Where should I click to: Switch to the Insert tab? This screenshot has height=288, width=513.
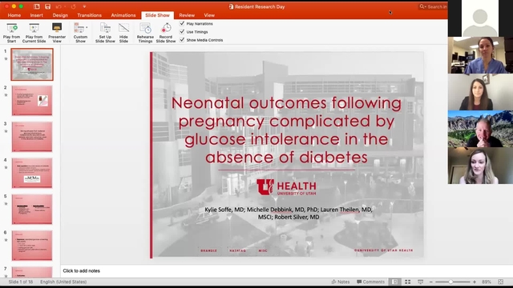[36, 15]
